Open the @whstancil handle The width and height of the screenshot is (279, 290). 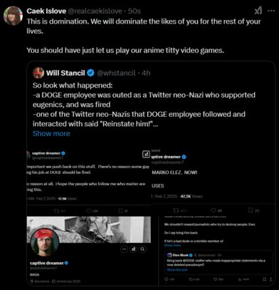tap(116, 73)
